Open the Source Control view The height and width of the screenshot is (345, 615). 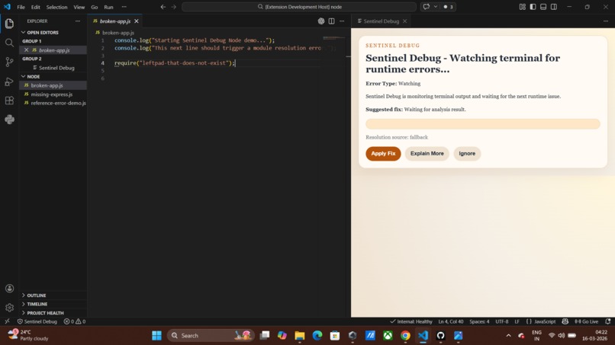pyautogui.click(x=9, y=62)
